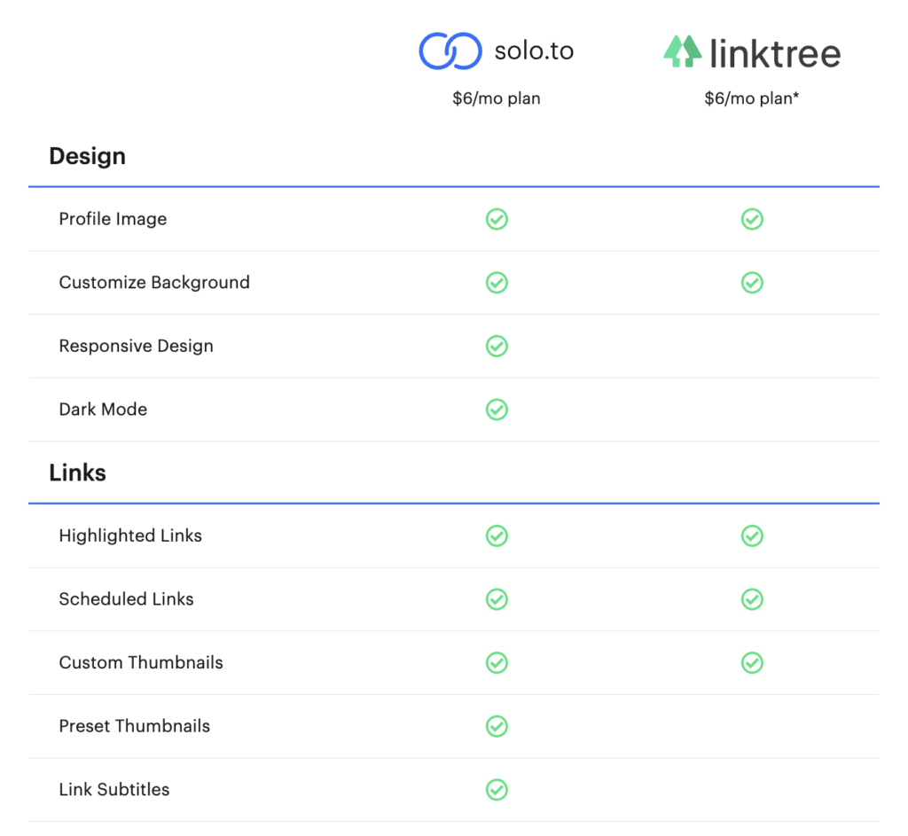Click the Responsive Design row label
This screenshot has width=908, height=836.
pyautogui.click(x=136, y=347)
